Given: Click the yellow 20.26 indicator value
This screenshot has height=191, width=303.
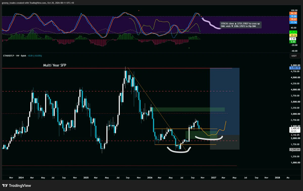Looking at the screenshot, I should tap(293, 35).
